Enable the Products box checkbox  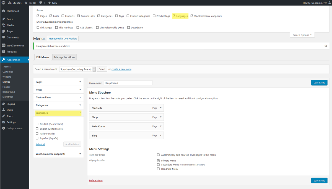(x=63, y=16)
